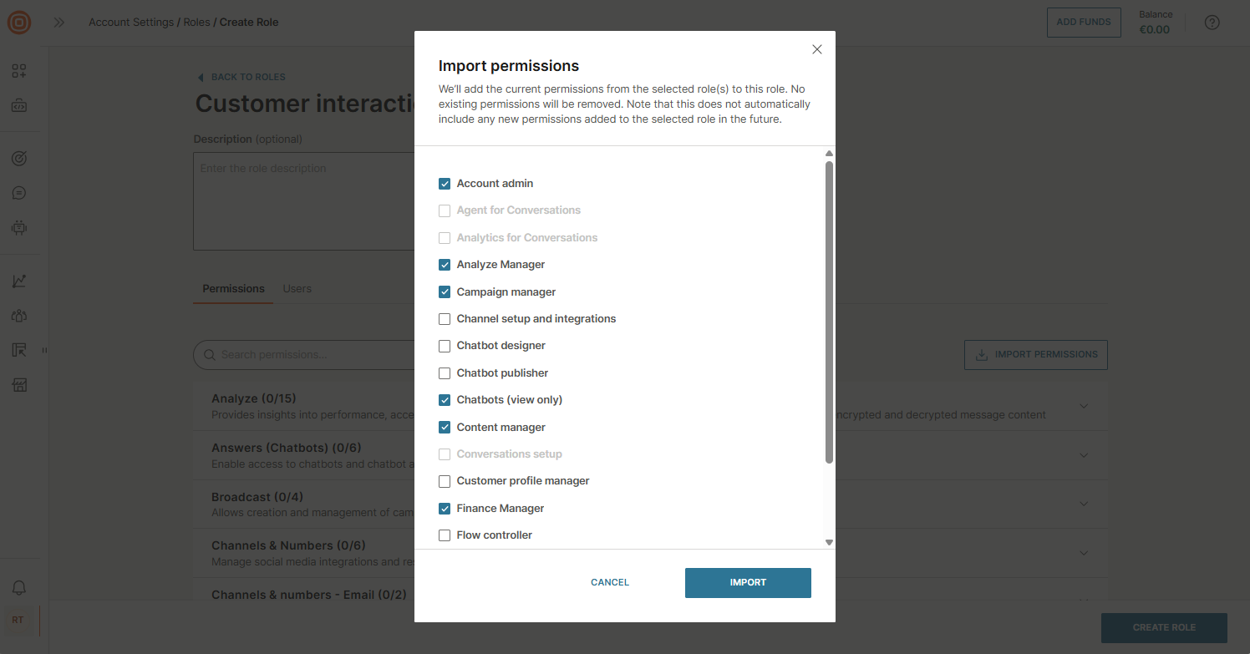The width and height of the screenshot is (1250, 654).
Task: Expand the Broadcast permissions row
Action: point(1084,504)
